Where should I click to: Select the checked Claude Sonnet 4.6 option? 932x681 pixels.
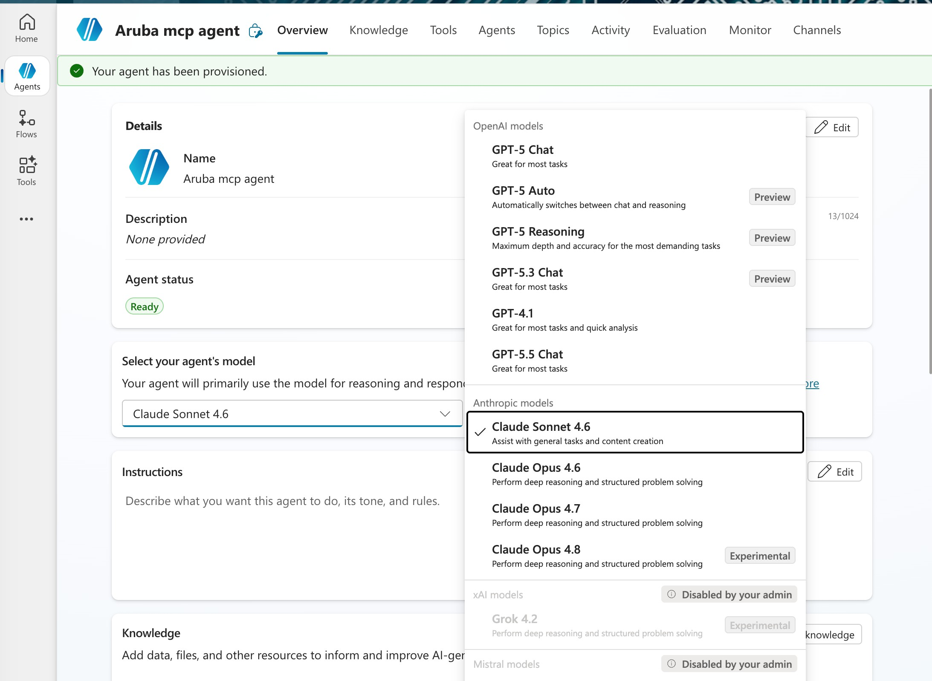(x=635, y=432)
